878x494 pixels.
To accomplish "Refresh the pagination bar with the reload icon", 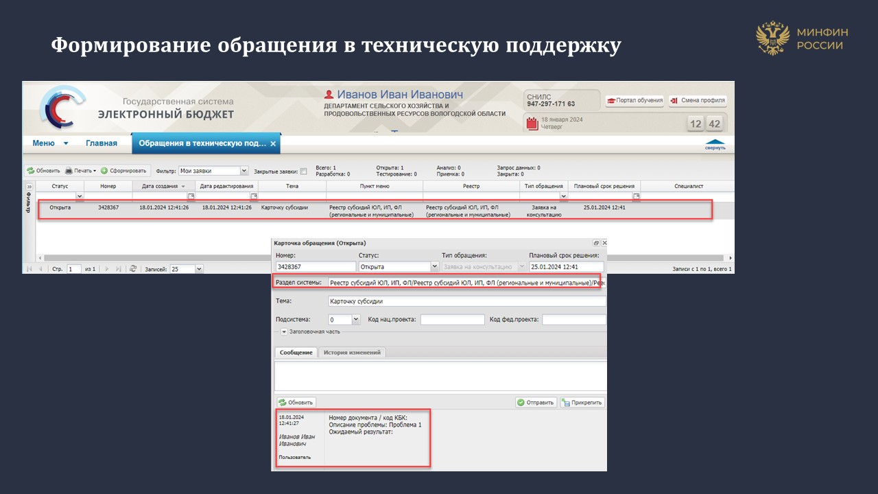I will (x=133, y=269).
